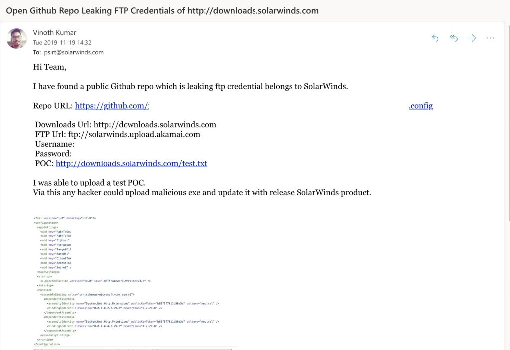This screenshot has height=350, width=510.
Task: Click the Downloads Url line
Action: (x=126, y=125)
